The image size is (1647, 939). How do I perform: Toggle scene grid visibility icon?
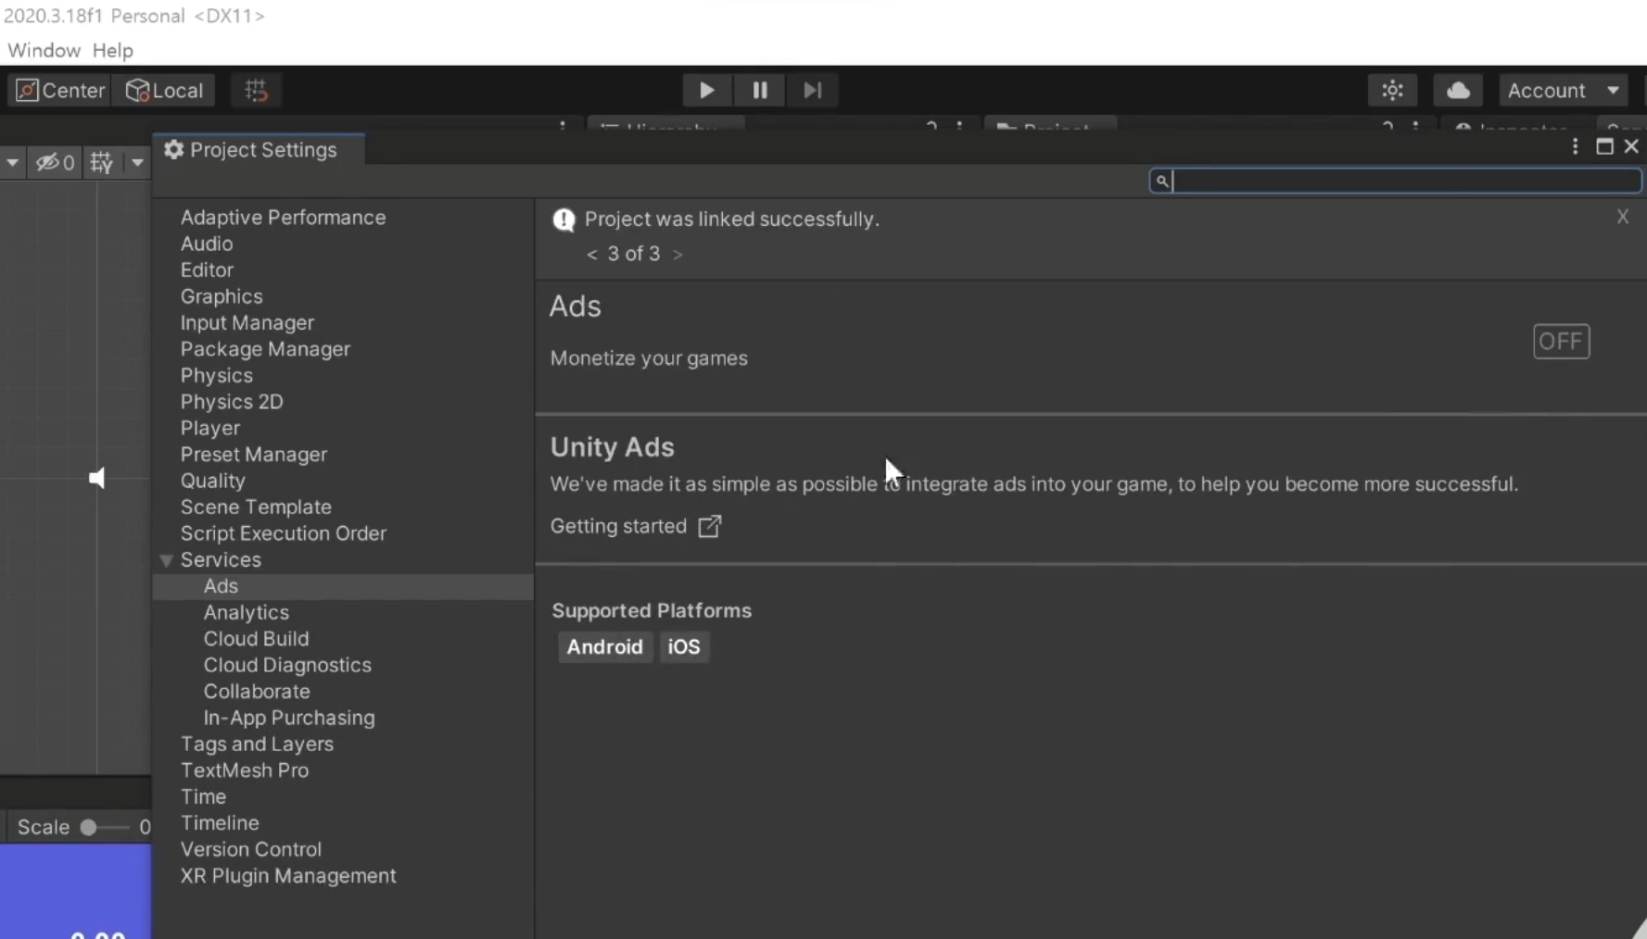click(102, 163)
